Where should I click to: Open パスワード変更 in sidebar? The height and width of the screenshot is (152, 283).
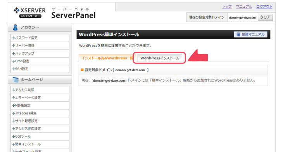click(40, 38)
